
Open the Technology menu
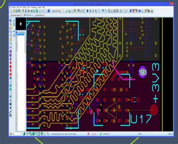tap(34, 7)
